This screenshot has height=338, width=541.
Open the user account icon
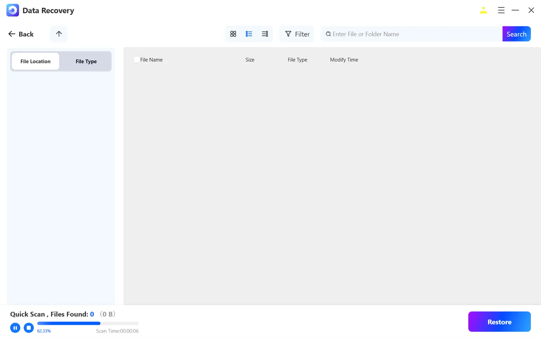[483, 10]
